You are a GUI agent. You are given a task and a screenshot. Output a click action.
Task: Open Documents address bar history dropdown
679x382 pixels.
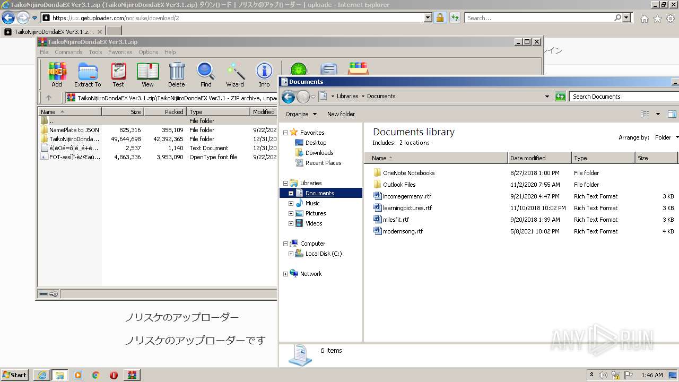pos(547,97)
